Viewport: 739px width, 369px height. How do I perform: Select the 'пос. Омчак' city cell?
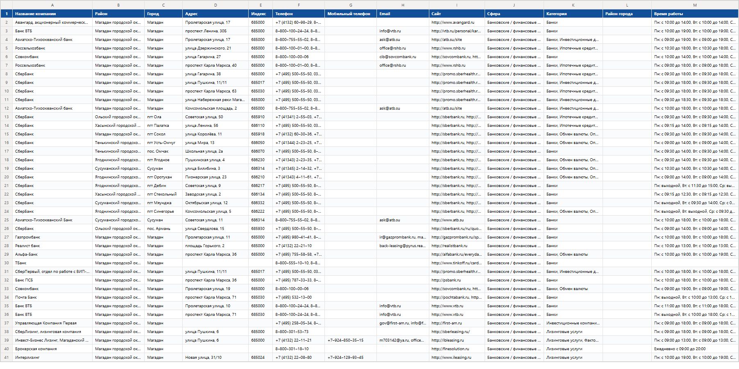tap(163, 151)
